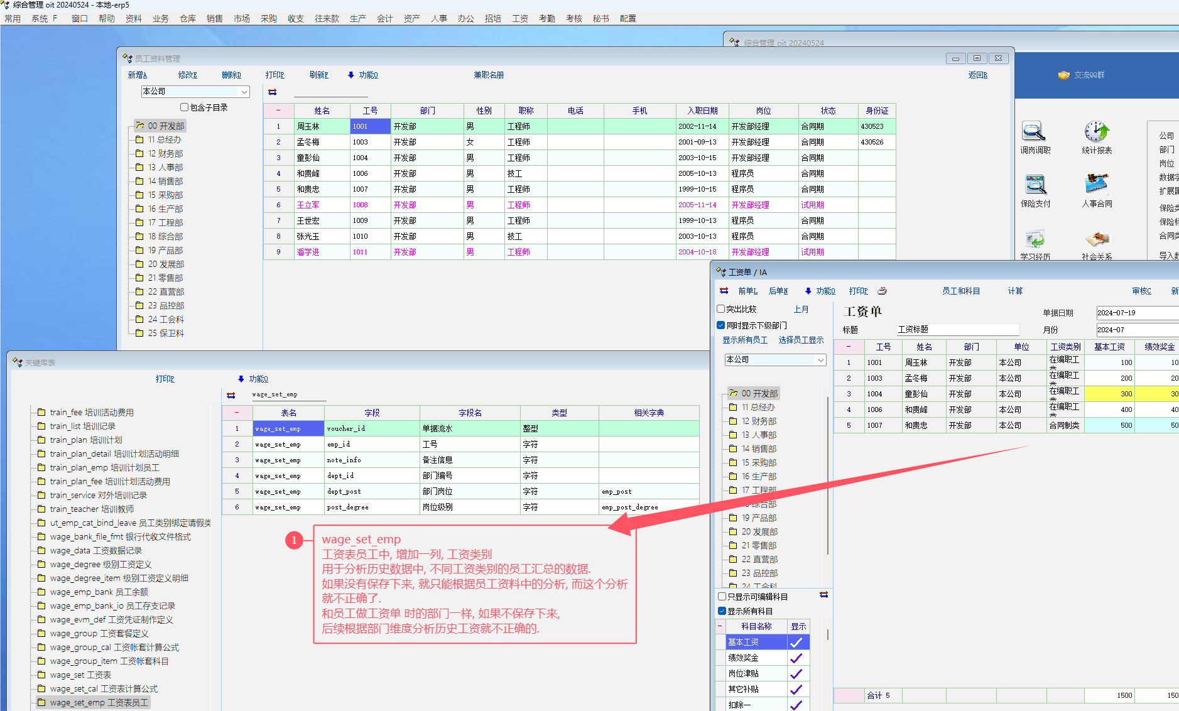Image resolution: width=1179 pixels, height=711 pixels.
Task: Click the red-blue swap icon left of 前单
Action: 724,291
